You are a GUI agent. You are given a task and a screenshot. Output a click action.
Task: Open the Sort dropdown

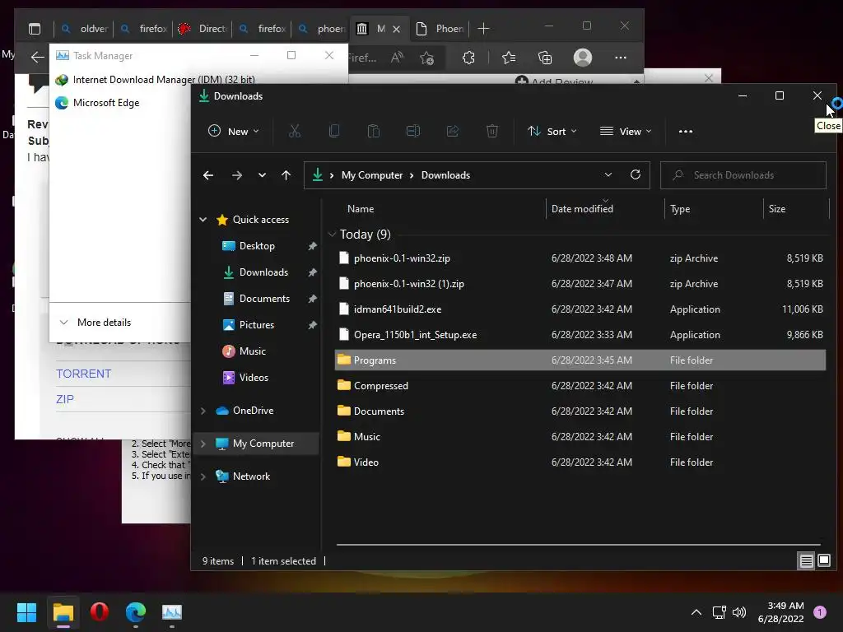[x=552, y=131]
